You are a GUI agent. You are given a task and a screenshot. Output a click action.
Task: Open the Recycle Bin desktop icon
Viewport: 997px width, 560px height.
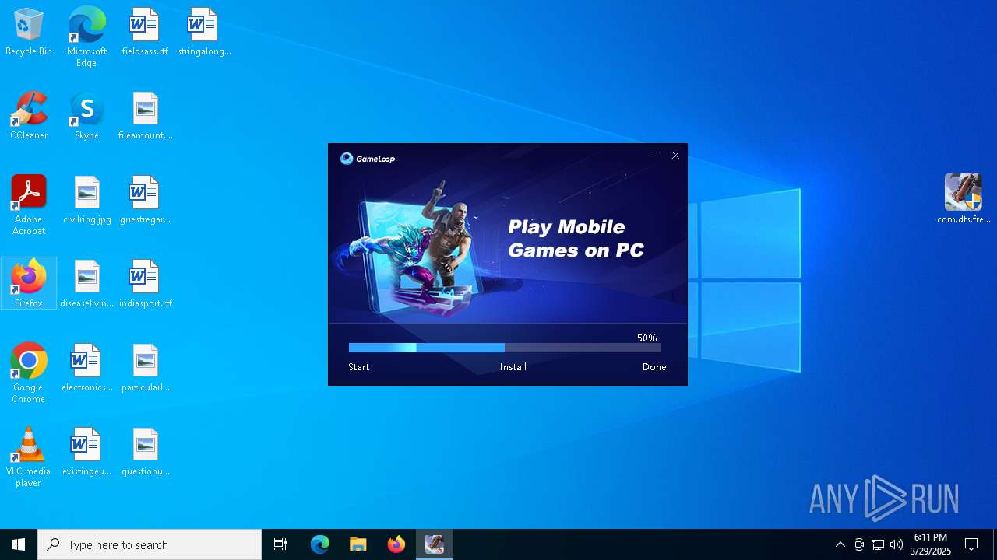point(29,32)
